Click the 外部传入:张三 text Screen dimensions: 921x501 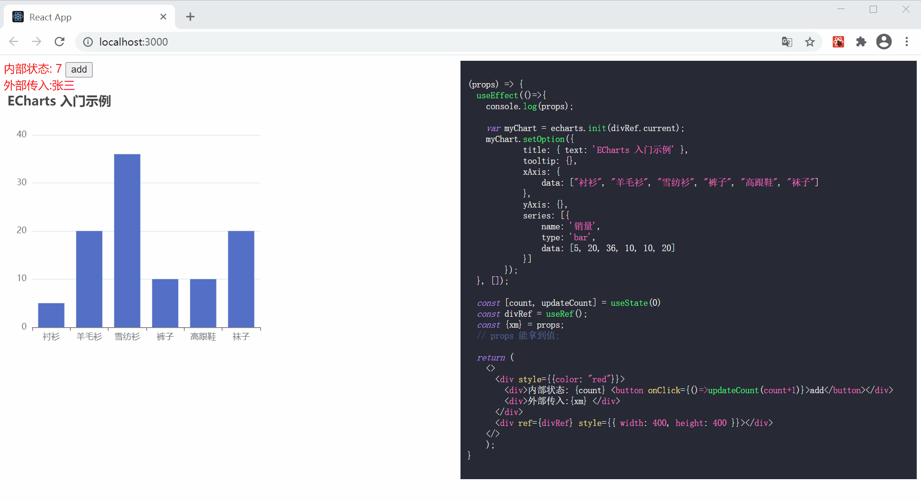pos(39,85)
